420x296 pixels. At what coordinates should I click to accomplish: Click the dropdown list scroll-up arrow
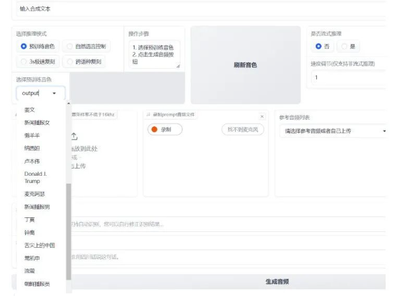pos(69,103)
